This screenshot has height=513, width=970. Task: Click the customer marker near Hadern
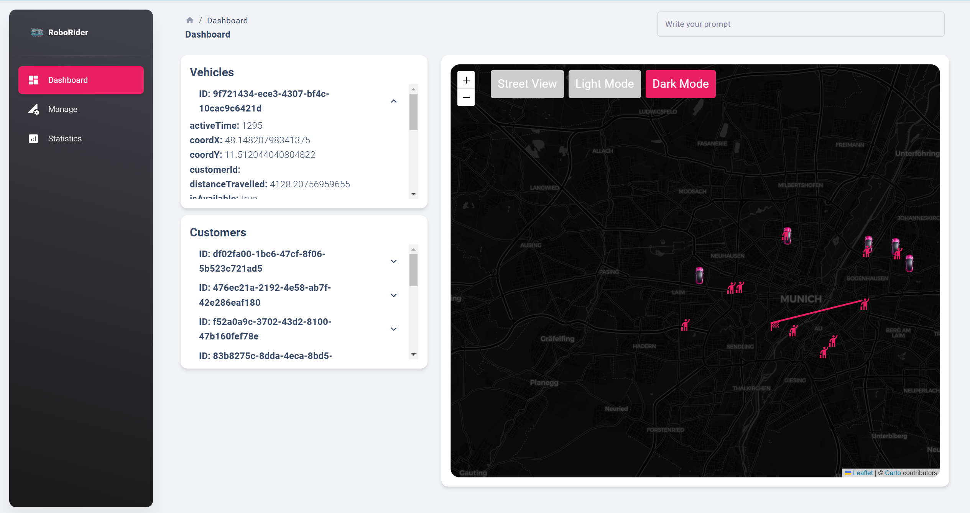685,325
